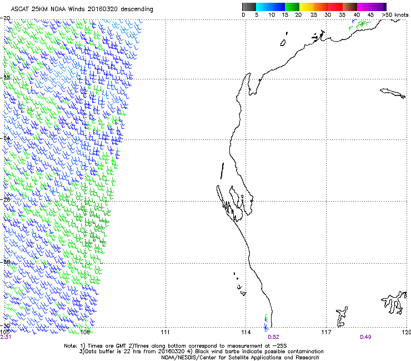411x361 pixels.
Task: Click the purple overpass time '2:31'
Action: point(6,337)
